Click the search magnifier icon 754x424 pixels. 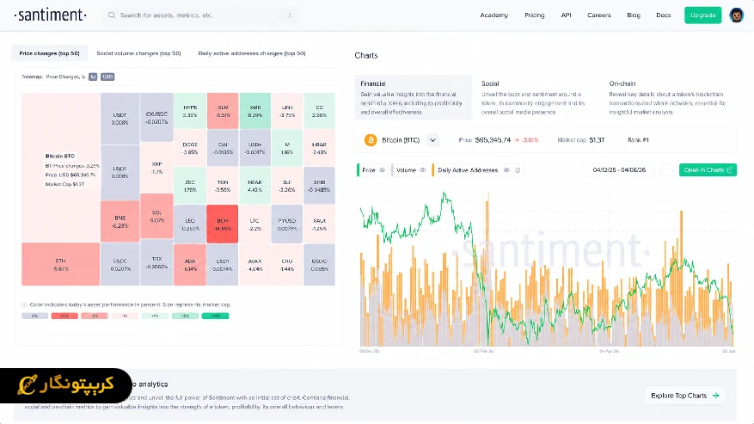pos(112,15)
